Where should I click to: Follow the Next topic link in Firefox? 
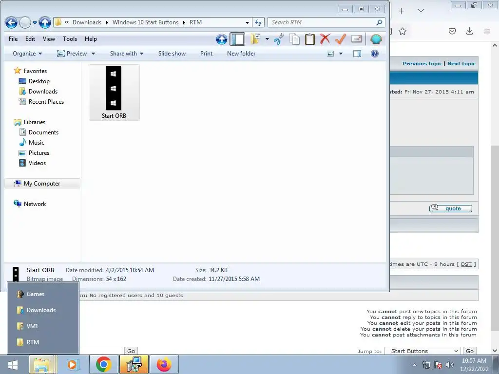461,63
